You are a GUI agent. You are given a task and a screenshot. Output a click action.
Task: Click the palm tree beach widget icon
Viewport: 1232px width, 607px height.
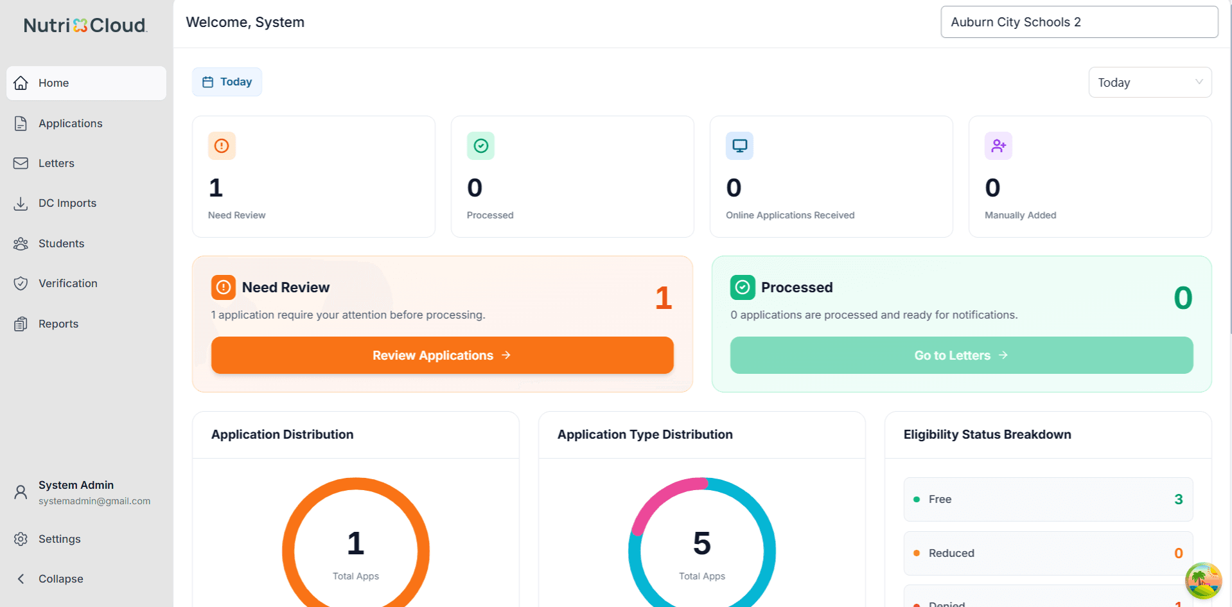click(1203, 581)
